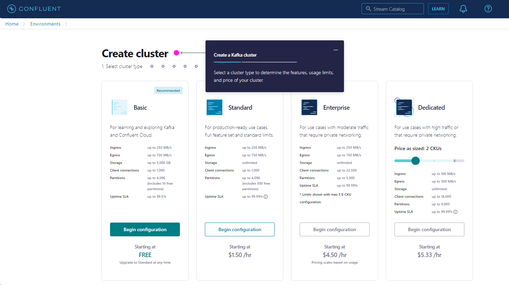This screenshot has width=509, height=285.
Task: Click the Dedicated card title
Action: tap(431, 108)
